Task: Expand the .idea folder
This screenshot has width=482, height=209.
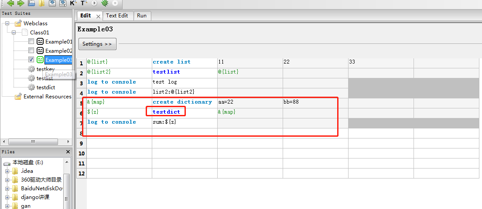Action: click(7, 171)
